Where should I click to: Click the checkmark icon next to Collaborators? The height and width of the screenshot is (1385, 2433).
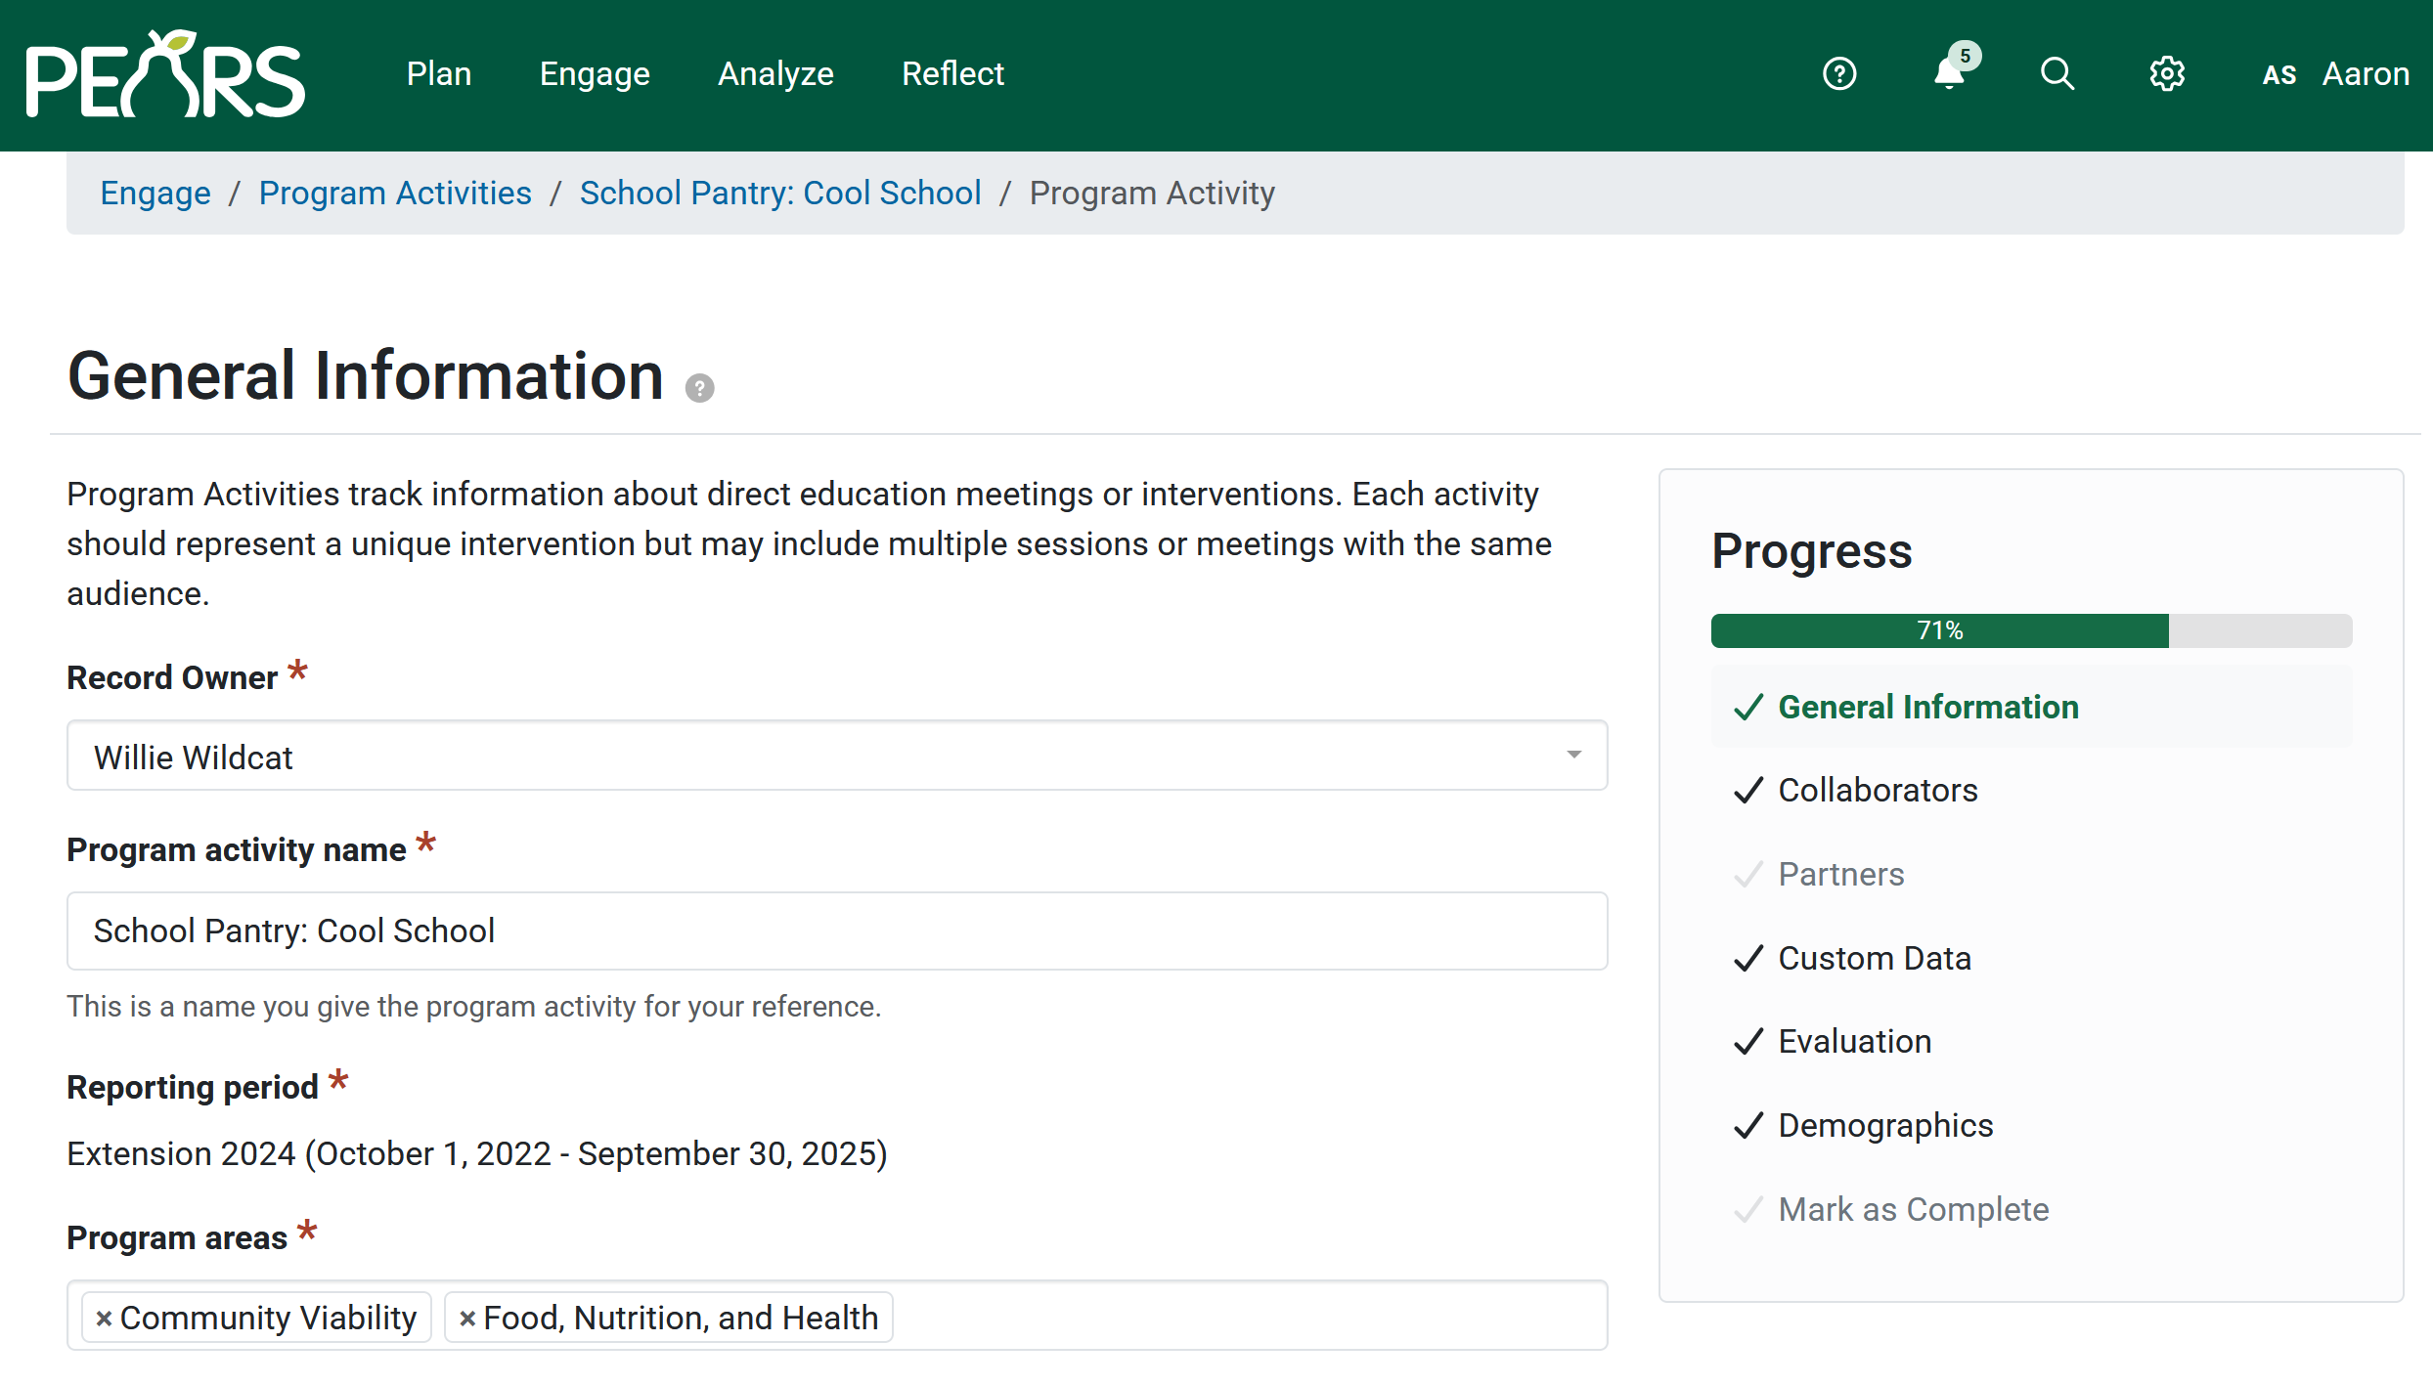pos(1748,790)
